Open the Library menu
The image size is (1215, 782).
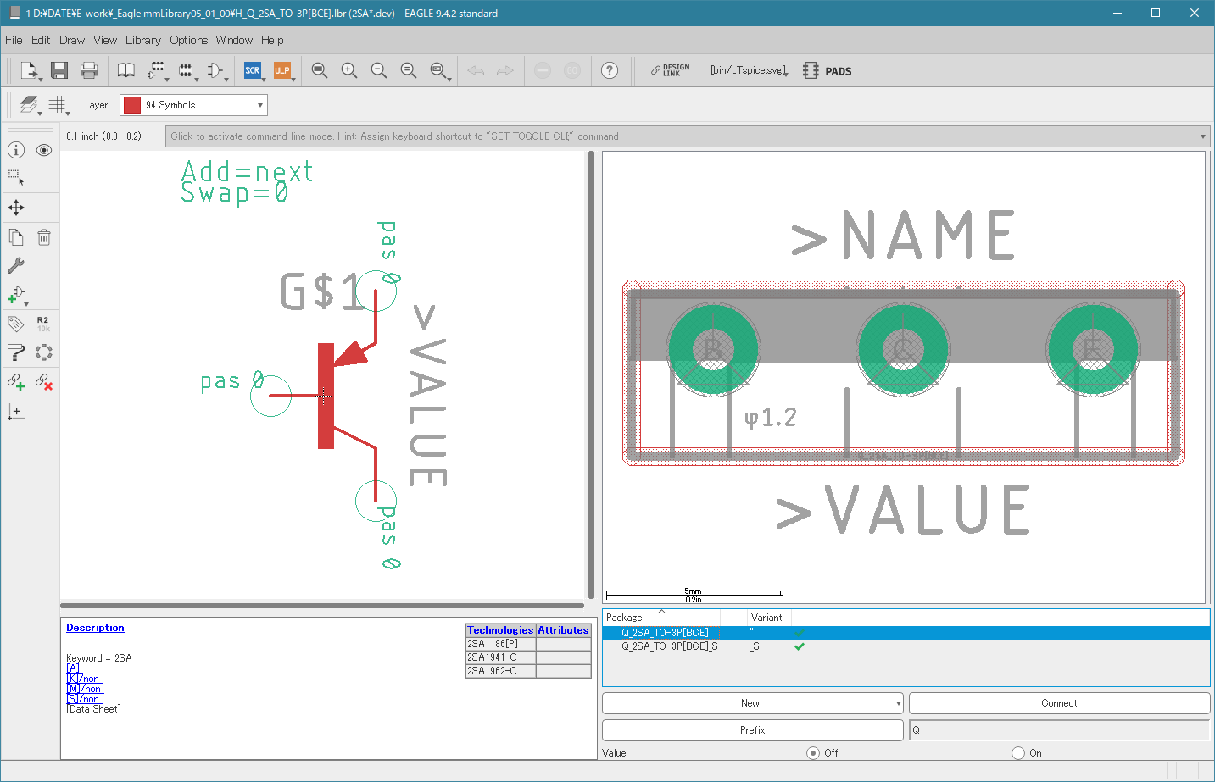pyautogui.click(x=143, y=40)
